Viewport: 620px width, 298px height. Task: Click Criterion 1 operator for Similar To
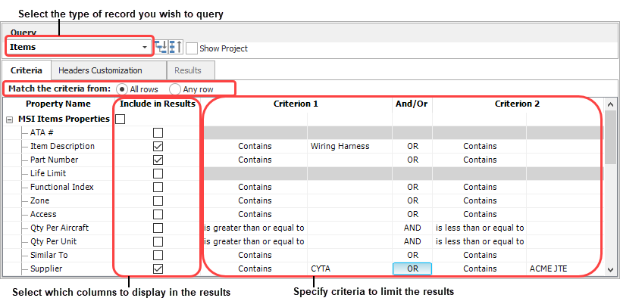(255, 256)
